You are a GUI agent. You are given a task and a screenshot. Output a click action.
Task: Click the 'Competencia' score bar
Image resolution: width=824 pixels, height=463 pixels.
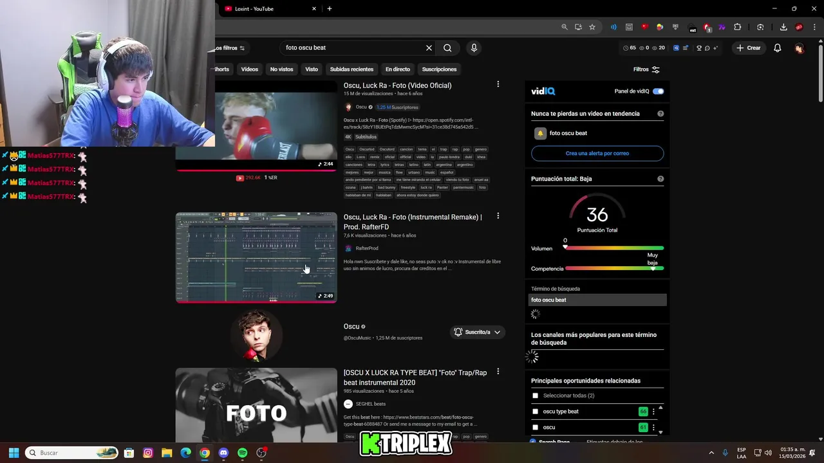pos(614,268)
